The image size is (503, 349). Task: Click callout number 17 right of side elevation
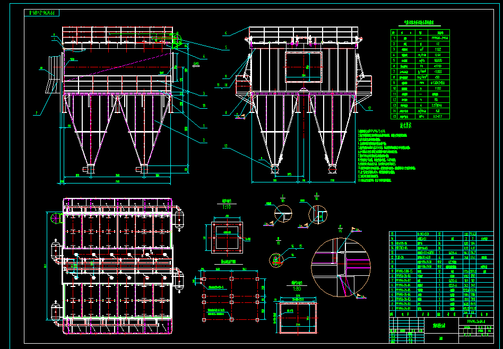369,108
